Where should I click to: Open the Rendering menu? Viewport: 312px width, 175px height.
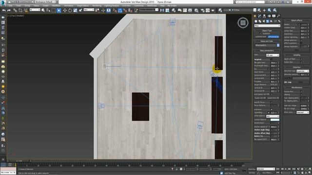97,6
